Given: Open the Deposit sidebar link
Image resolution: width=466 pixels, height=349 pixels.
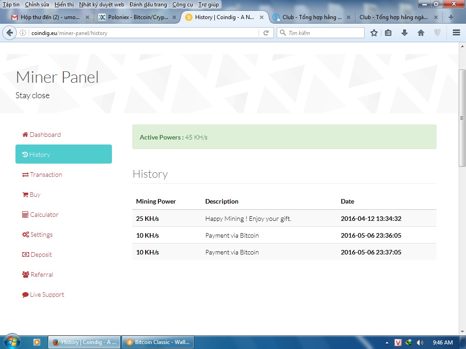Looking at the screenshot, I should click(37, 254).
